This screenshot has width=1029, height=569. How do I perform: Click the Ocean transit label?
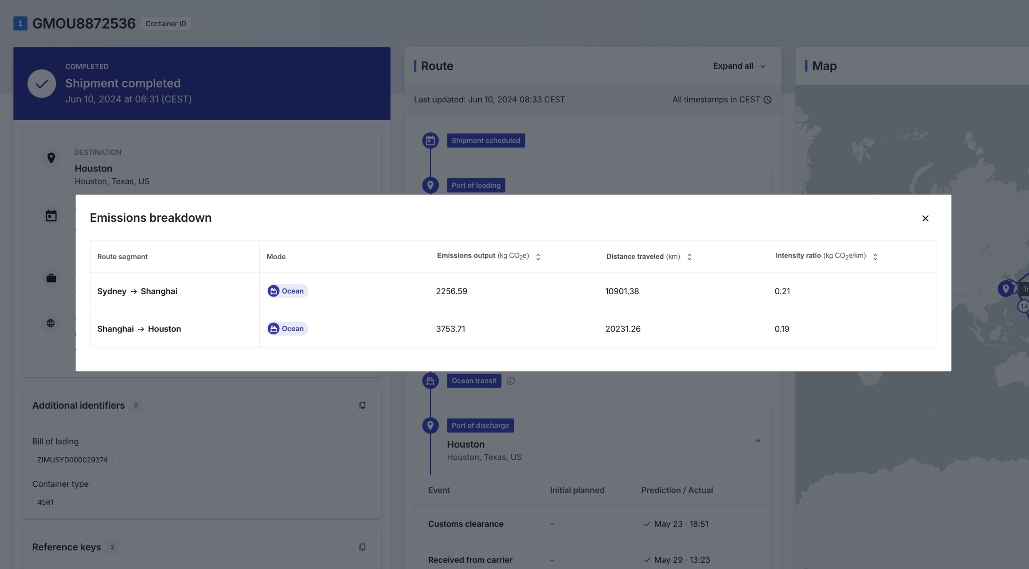(474, 381)
